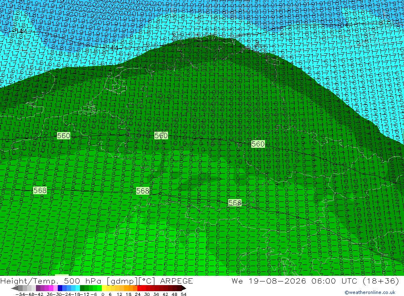Click the 'We' weekday abbreviation
Viewport: 404px width, 296px height.
(237, 281)
